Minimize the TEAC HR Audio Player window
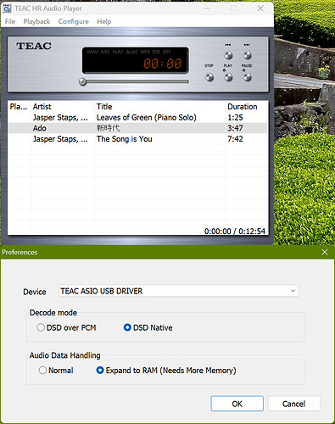The image size is (335, 424). point(207,8)
